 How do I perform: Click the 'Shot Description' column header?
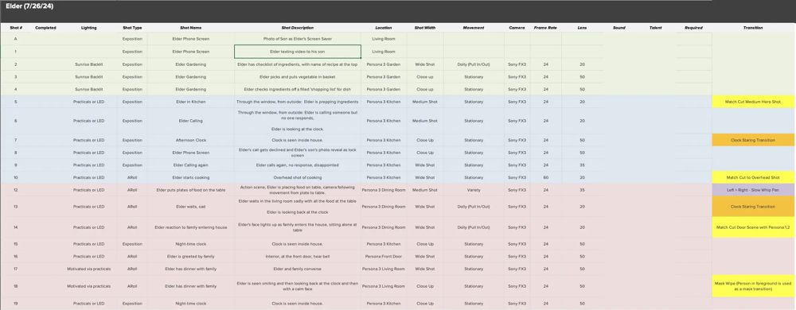298,28
